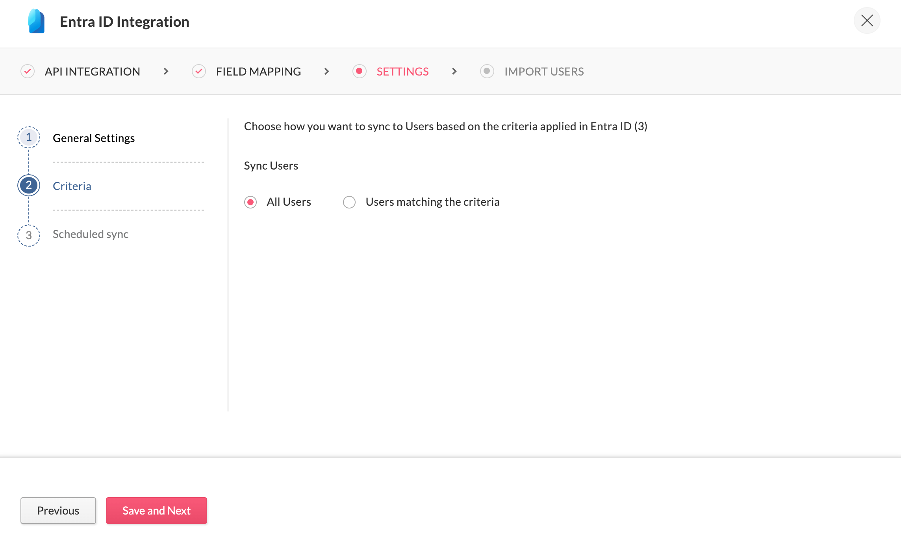This screenshot has height=546, width=901.
Task: Click chevron after Settings step
Action: click(454, 71)
